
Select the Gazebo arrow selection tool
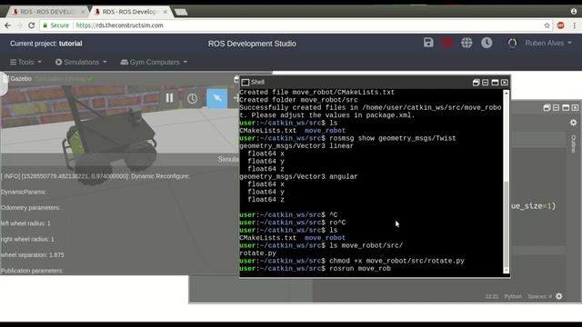point(216,98)
